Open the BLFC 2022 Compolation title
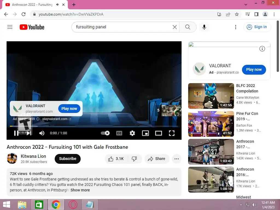The image size is (280, 210). click(x=247, y=88)
